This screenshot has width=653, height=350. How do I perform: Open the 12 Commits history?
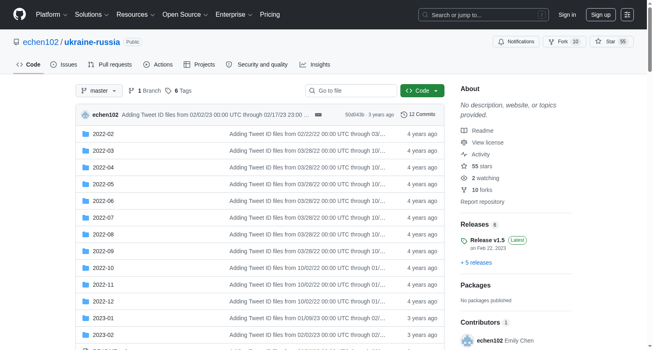(x=418, y=114)
